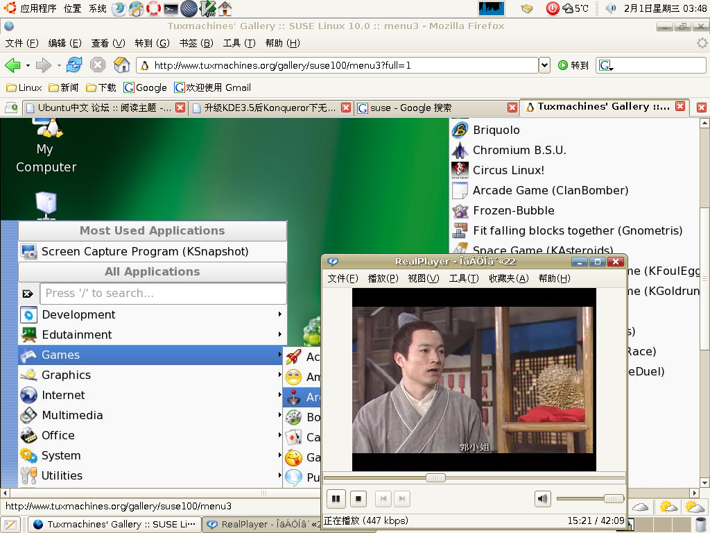The height and width of the screenshot is (533, 710).
Task: Open the 位置 places menu
Action: (x=72, y=8)
